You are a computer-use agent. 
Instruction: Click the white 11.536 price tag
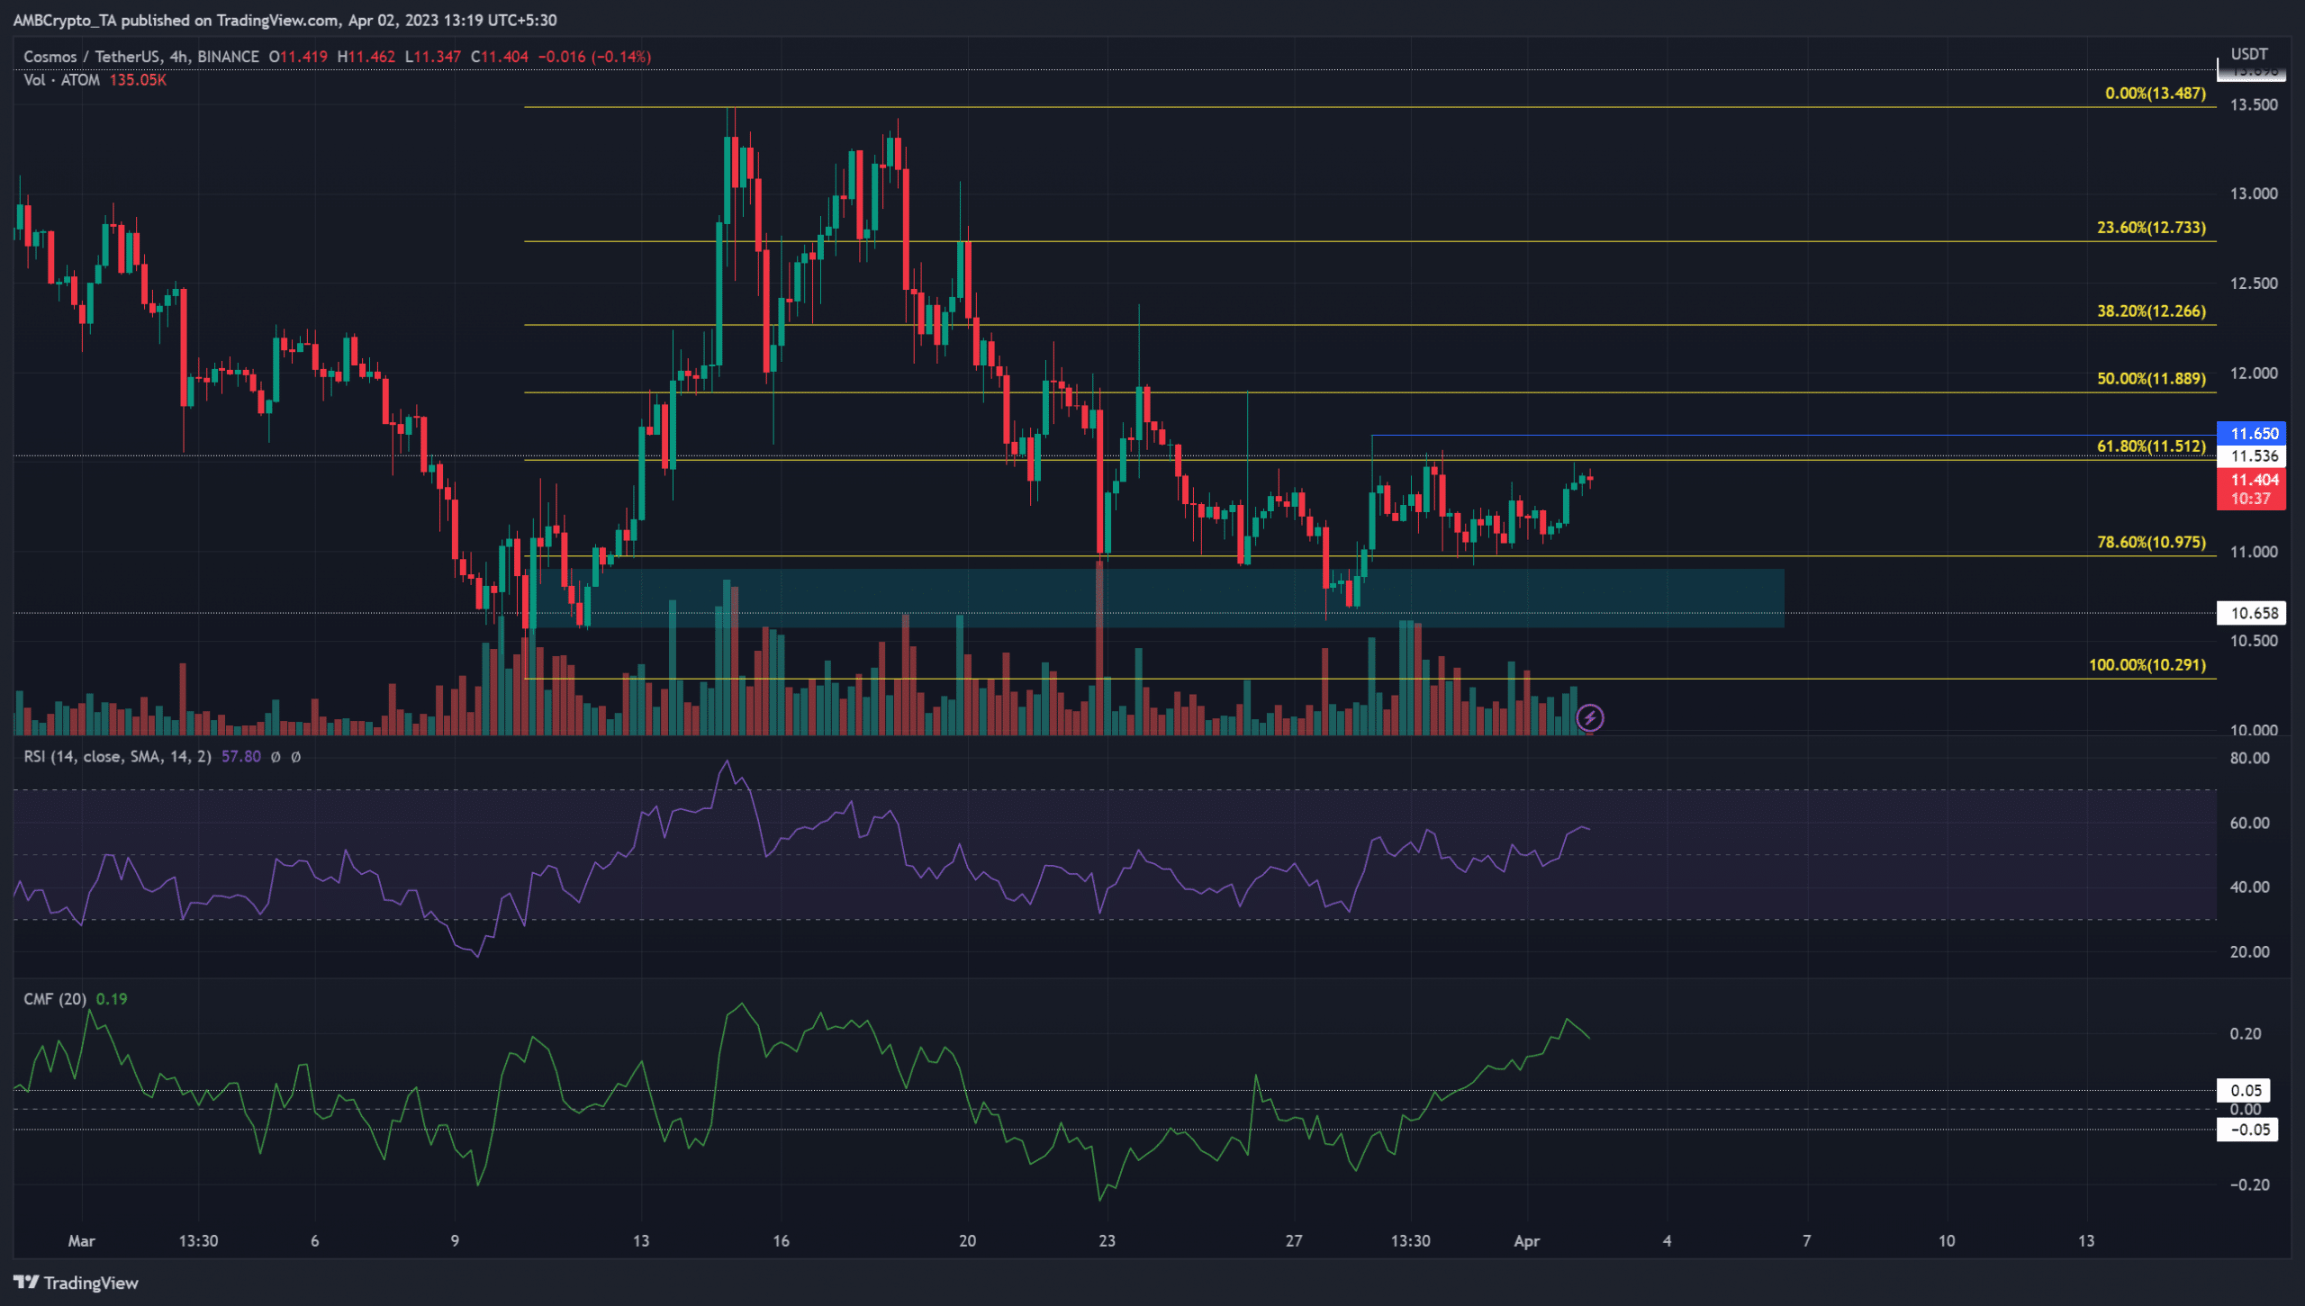coord(2251,456)
